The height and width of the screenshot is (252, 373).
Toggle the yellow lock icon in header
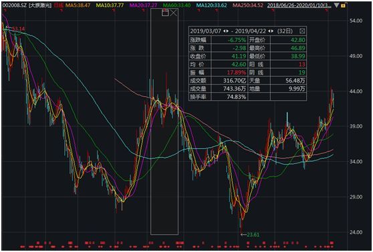[x=344, y=5]
